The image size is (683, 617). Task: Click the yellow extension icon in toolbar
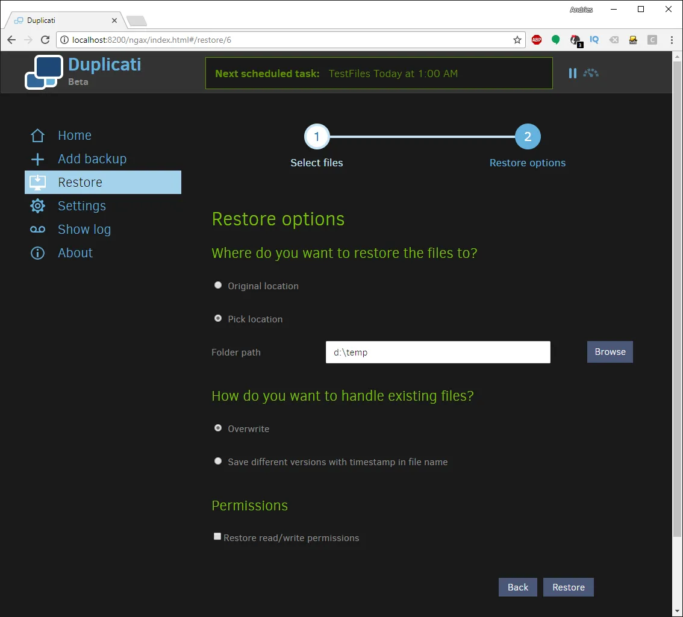(633, 40)
